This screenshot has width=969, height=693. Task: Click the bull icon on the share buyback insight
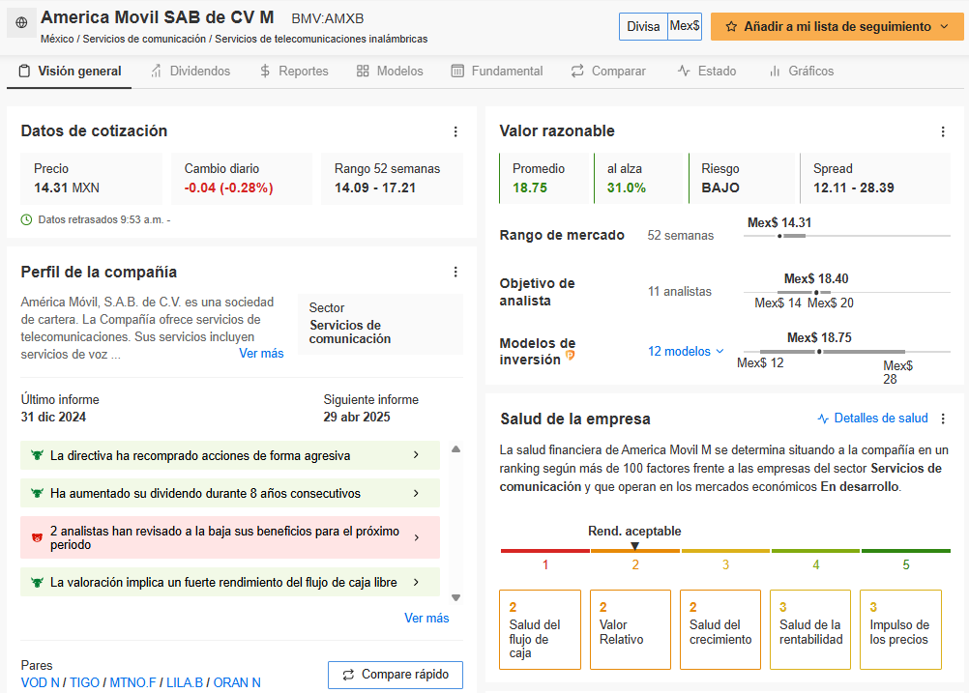pyautogui.click(x=37, y=456)
